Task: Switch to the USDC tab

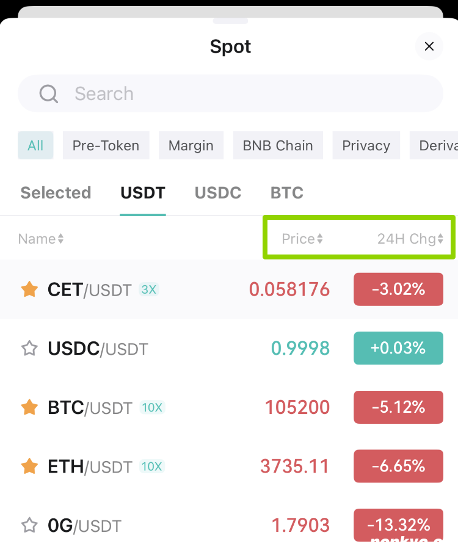Action: coord(218,192)
